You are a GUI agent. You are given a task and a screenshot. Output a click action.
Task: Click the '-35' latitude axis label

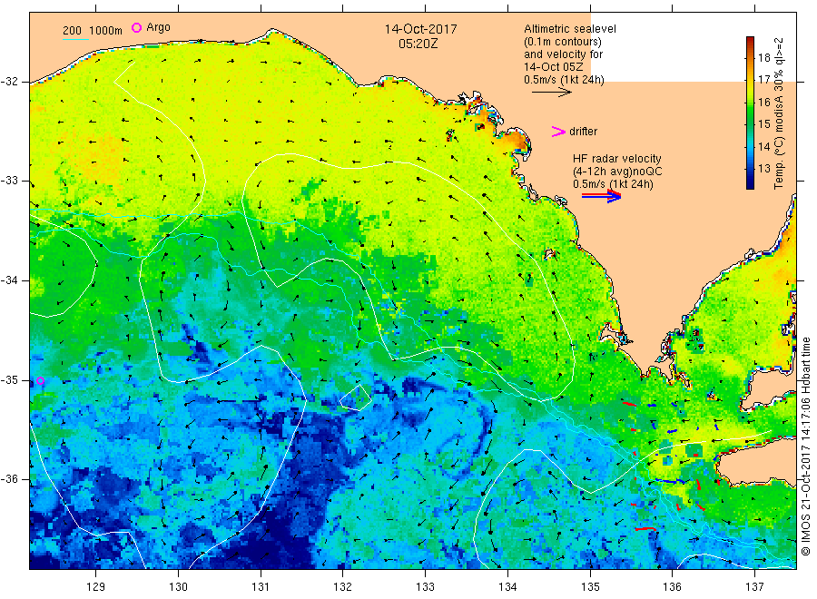tap(9, 379)
